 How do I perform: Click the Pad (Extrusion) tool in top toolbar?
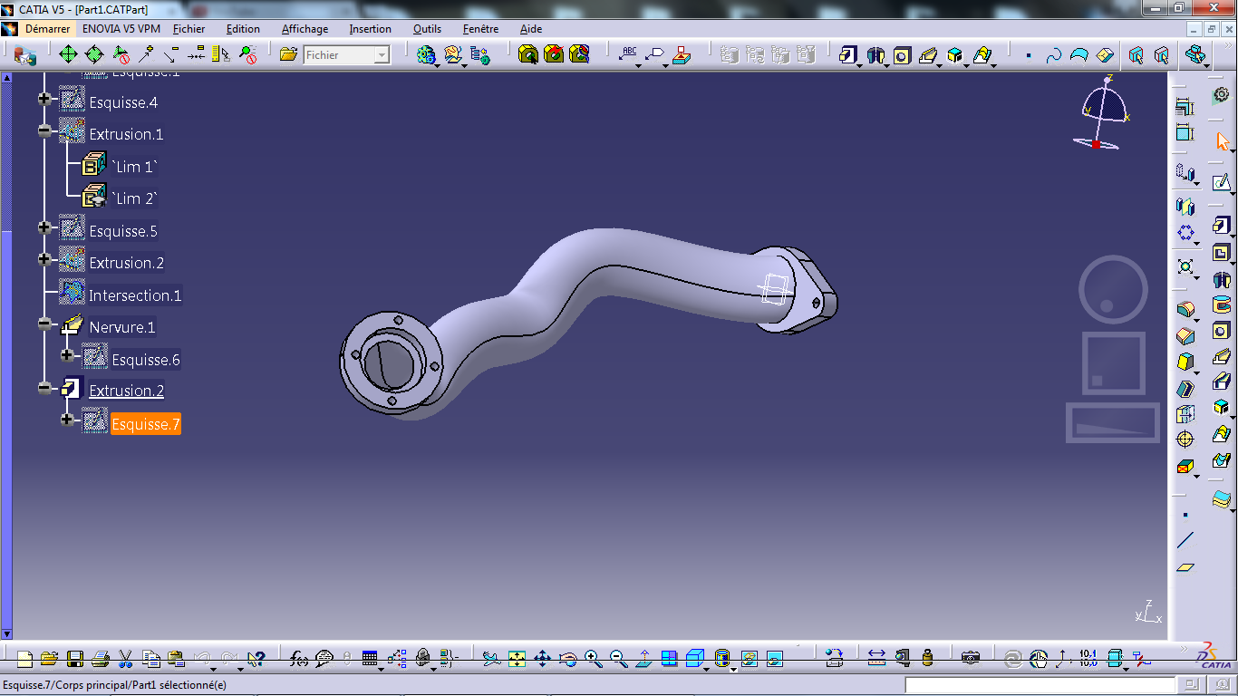coord(848,55)
